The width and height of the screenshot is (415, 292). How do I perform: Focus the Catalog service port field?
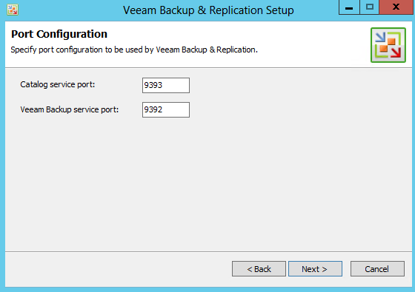click(166, 85)
